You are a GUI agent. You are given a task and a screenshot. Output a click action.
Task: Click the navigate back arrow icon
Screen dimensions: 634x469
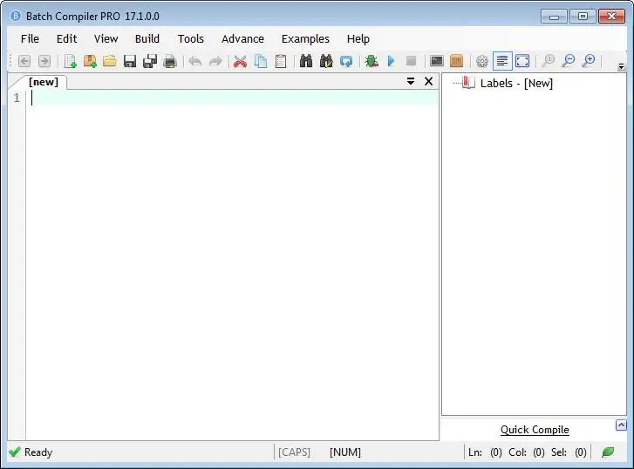click(24, 61)
